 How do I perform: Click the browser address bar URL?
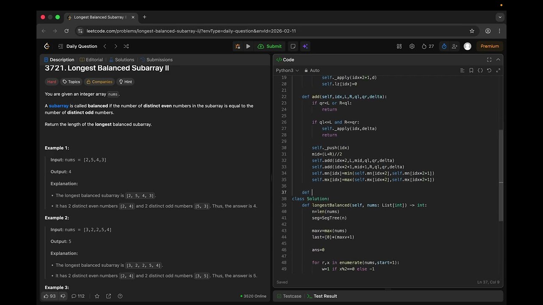(x=191, y=31)
